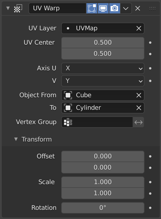Collapse the Transform subpanel

16,139
